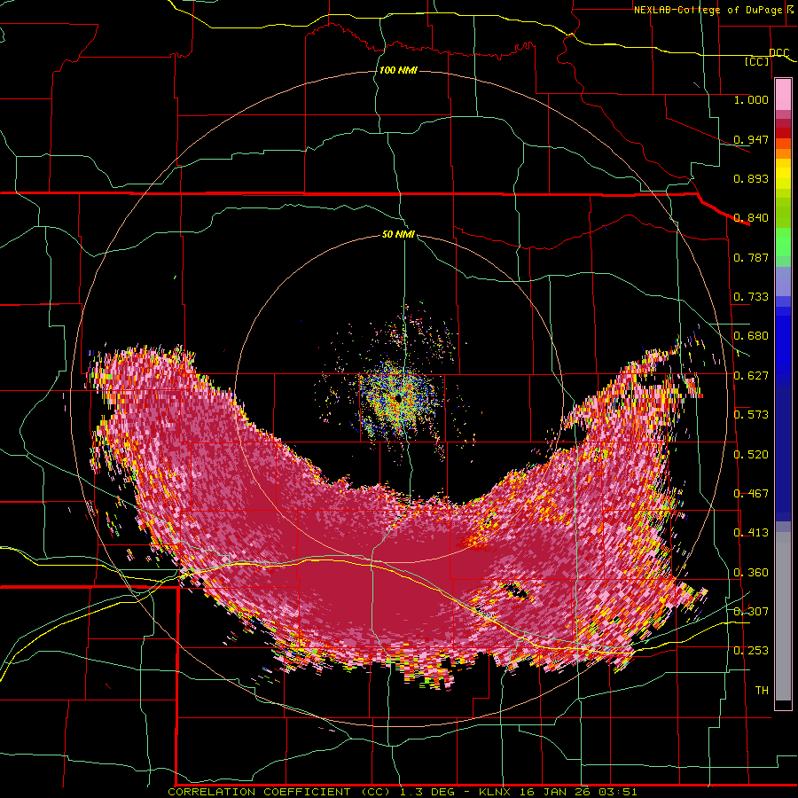Click the 100 NMI range ring label
This screenshot has height=798, width=798.
tap(398, 70)
